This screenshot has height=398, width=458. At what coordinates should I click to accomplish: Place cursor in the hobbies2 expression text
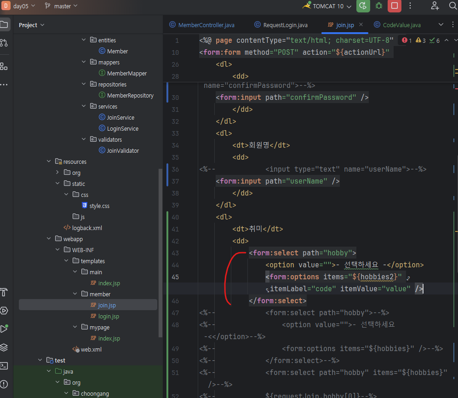point(377,277)
